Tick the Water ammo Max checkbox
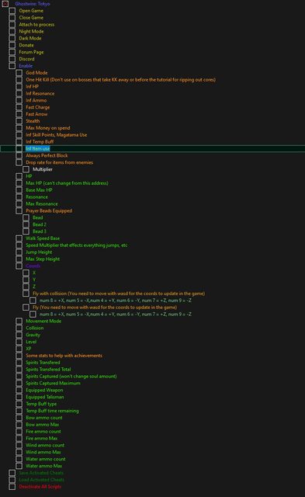The width and height of the screenshot is (305, 497). [x=19, y=466]
